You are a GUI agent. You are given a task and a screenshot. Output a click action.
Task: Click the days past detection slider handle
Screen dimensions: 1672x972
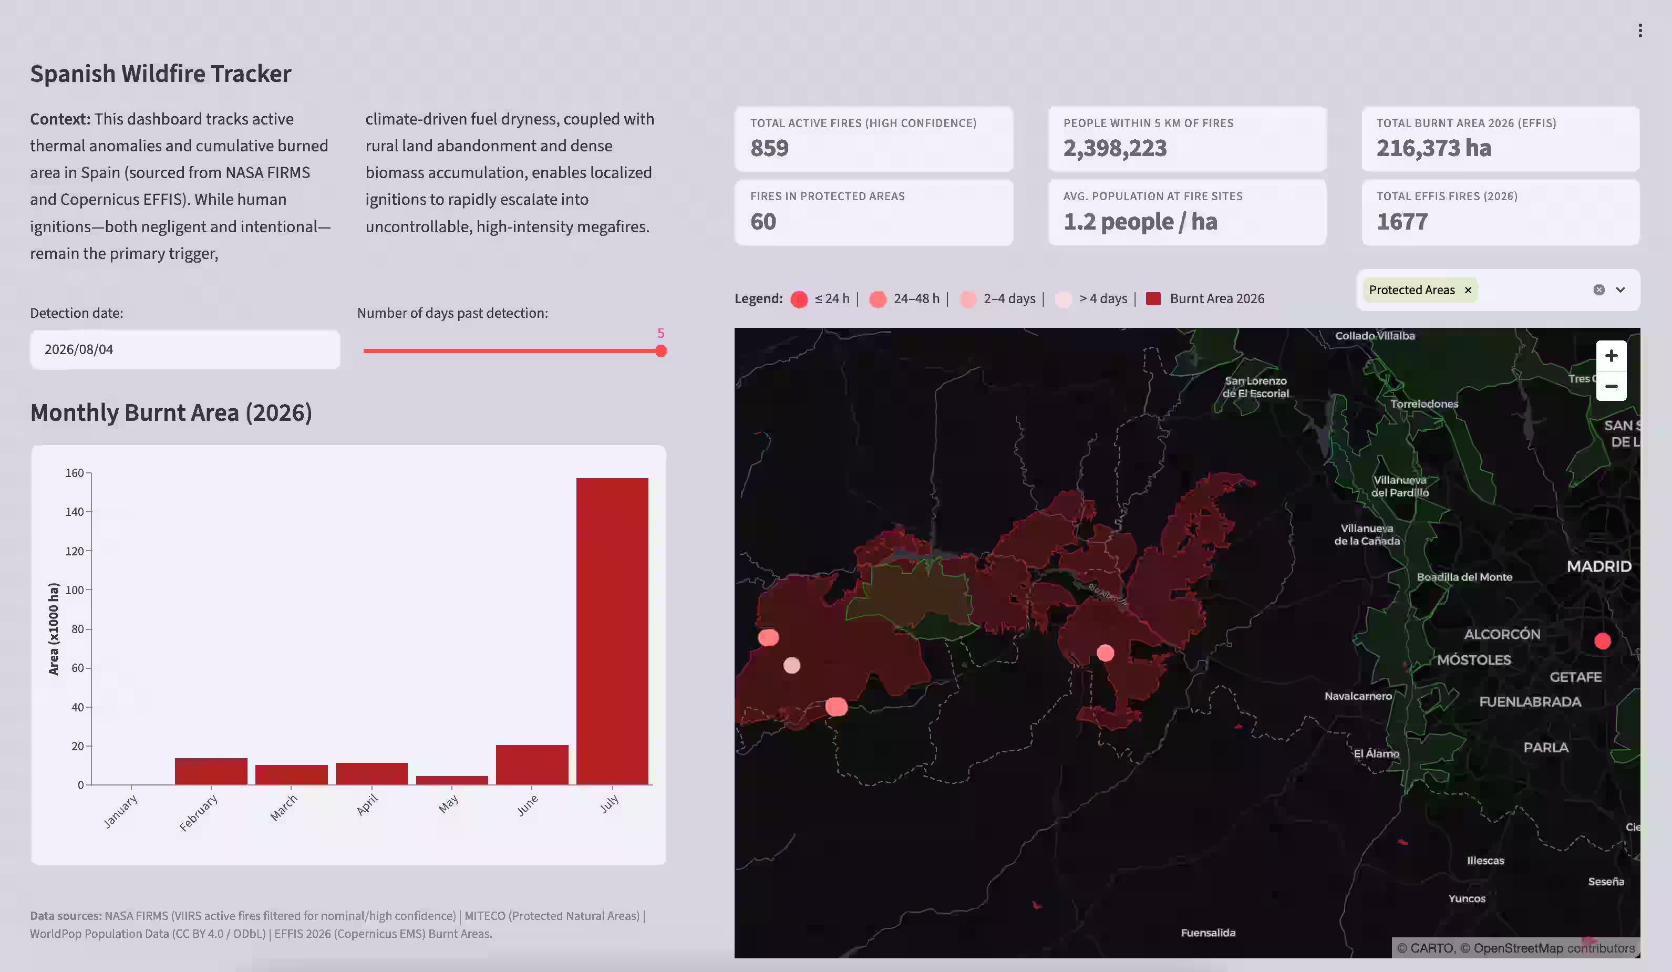(x=661, y=351)
